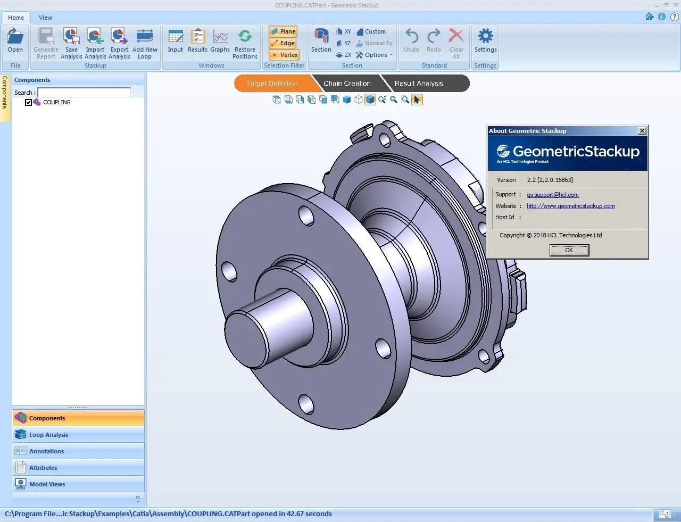This screenshot has width=681, height=522.
Task: Open the Settings gear
Action: tap(485, 42)
